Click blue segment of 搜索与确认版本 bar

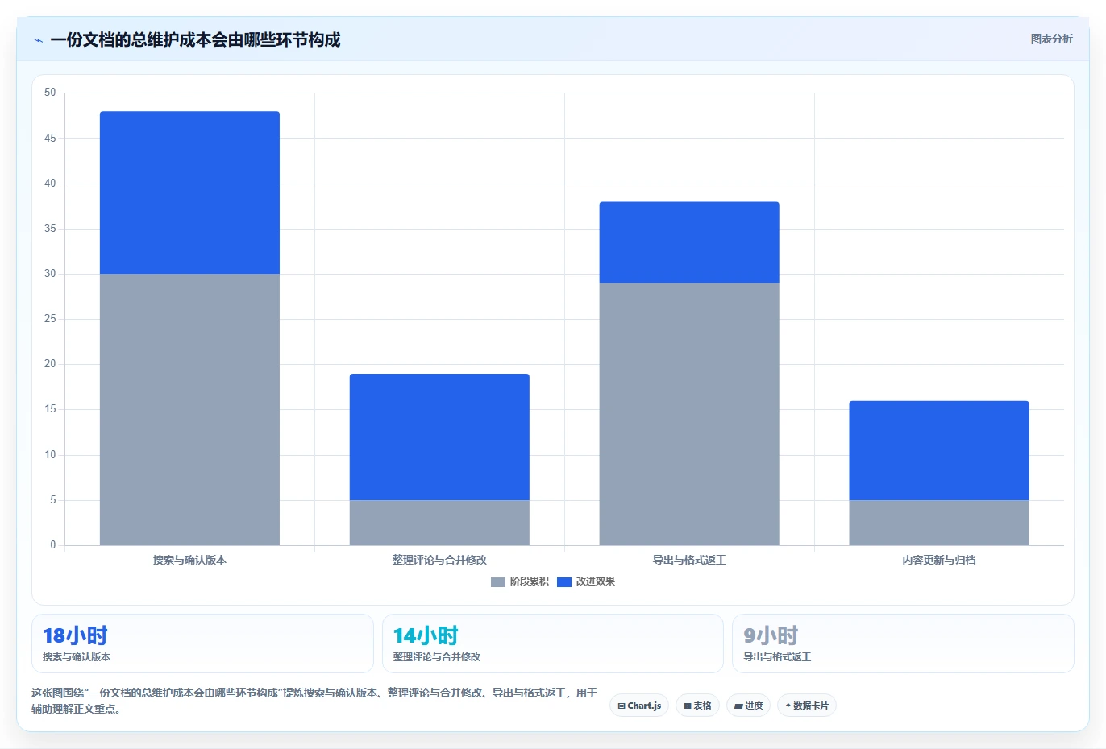189,192
